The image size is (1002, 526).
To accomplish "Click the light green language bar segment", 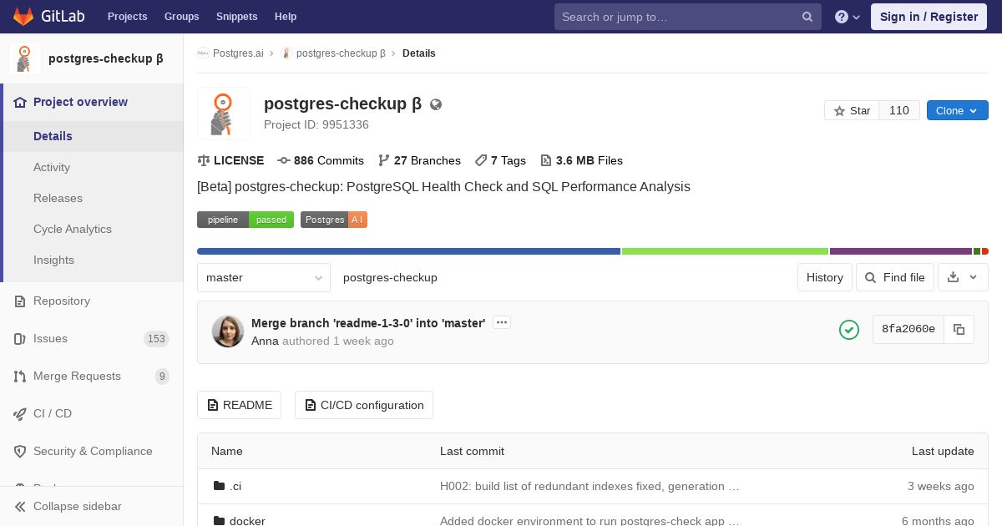I will click(x=725, y=251).
